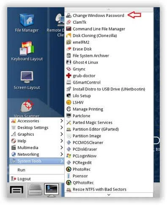Expand the Desktop Settings submenu arrow
Image resolution: width=167 pixels, height=205 pixels.
point(62,127)
